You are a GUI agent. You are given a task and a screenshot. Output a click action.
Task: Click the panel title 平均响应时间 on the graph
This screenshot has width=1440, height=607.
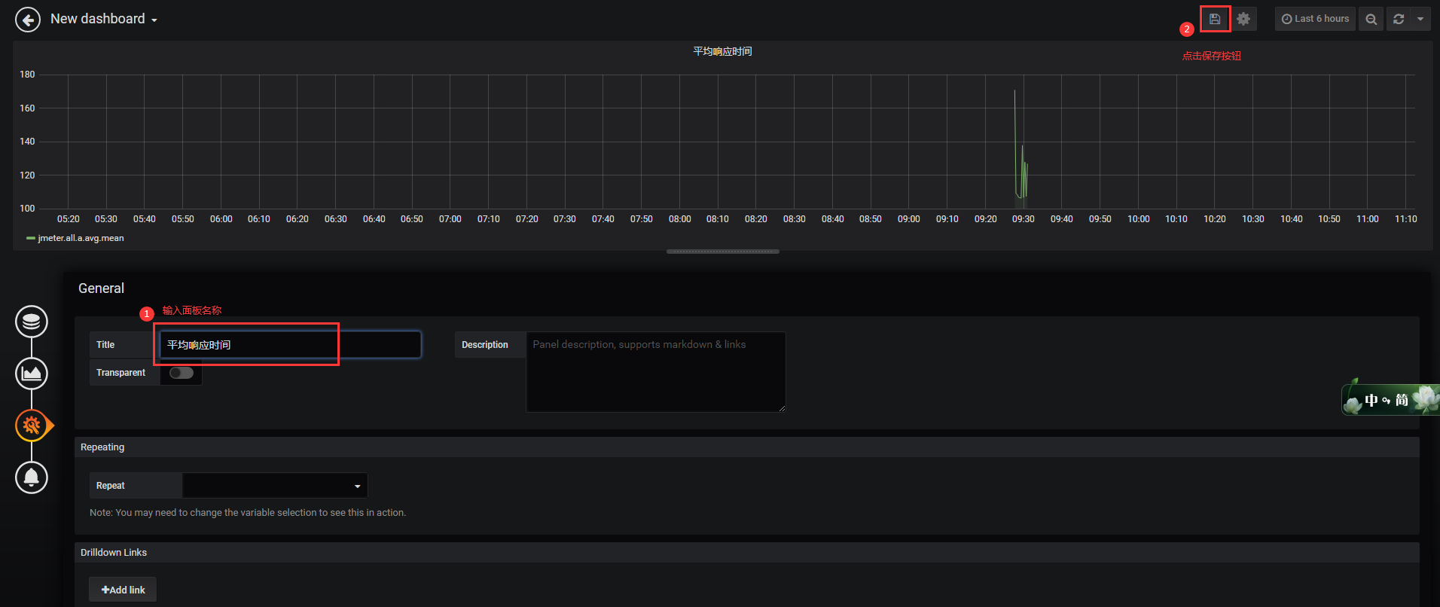722,51
